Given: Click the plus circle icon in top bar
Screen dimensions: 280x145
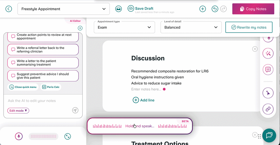Looking at the screenshot, I should (203, 9).
